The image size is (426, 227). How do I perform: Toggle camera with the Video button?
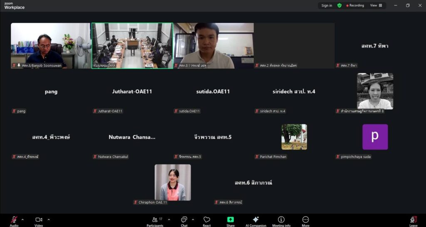click(39, 220)
